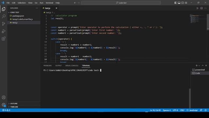Click 'let result;' on line 2

[x=57, y=19]
